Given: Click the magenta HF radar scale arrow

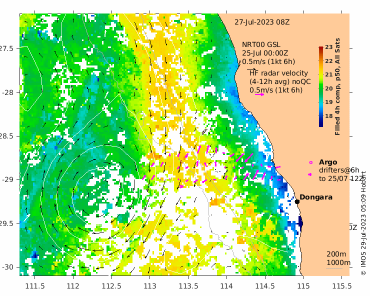Looking at the screenshot, I should pos(259,94).
